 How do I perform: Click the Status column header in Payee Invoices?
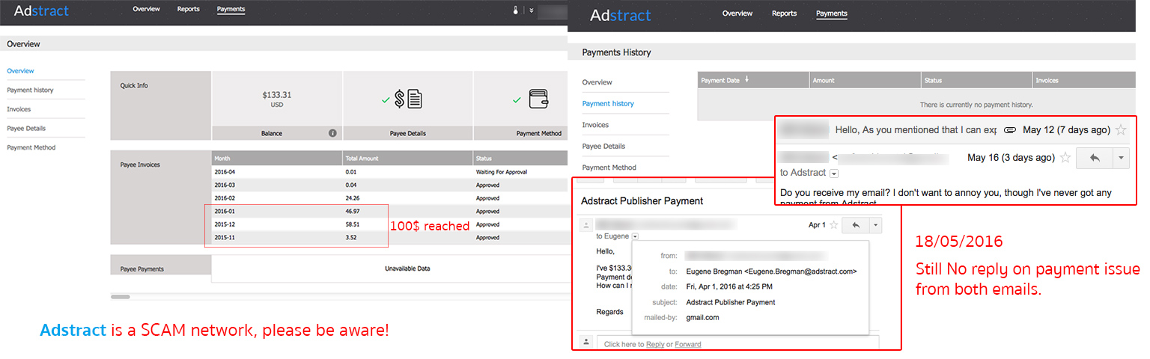(484, 159)
